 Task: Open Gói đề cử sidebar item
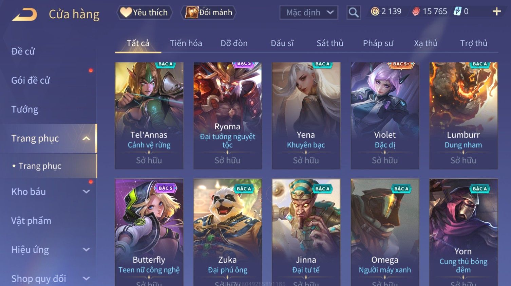click(x=31, y=81)
